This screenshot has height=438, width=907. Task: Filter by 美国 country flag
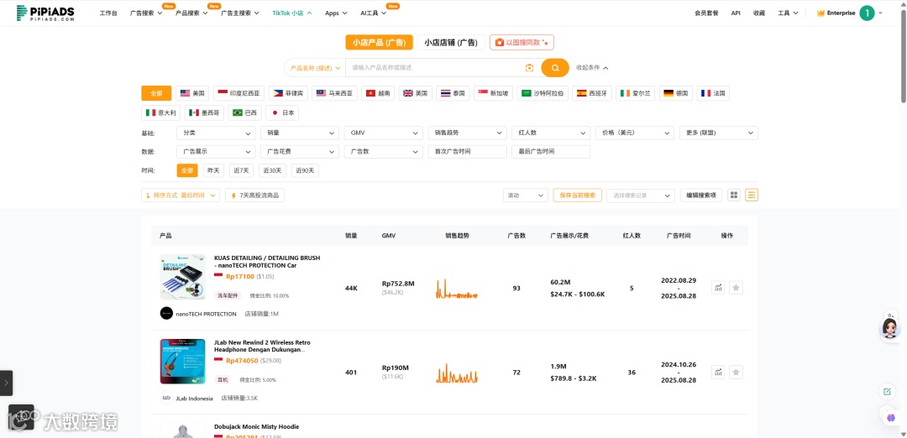point(192,93)
